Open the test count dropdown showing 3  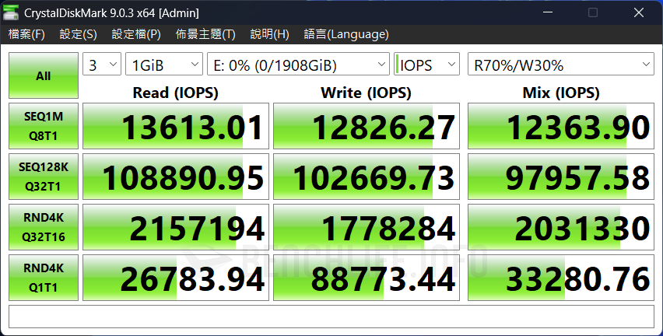[x=102, y=65]
